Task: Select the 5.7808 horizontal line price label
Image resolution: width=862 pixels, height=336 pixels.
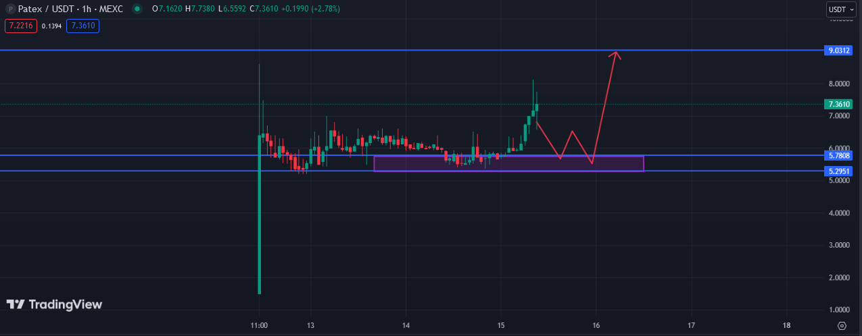Action: click(x=839, y=155)
